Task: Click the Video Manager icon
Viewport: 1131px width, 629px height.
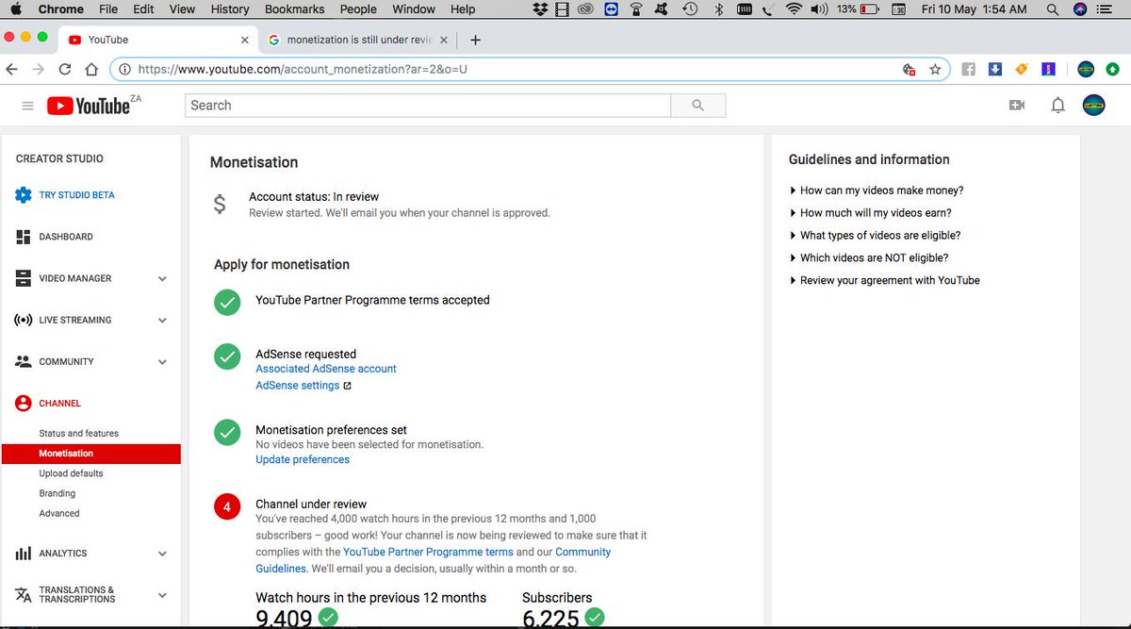Action: pos(24,278)
